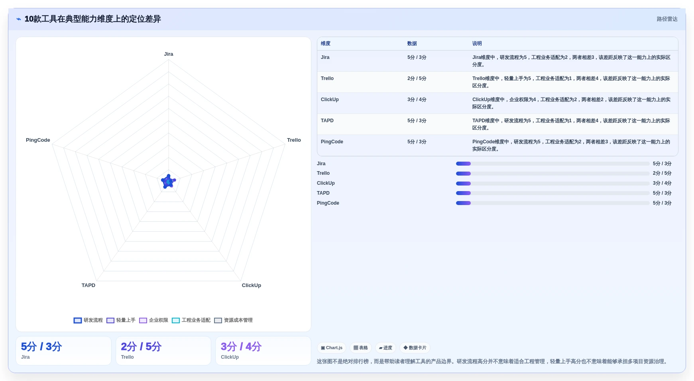The image size is (694, 381).
Task: Click the Jira label in progress list
Action: click(321, 164)
